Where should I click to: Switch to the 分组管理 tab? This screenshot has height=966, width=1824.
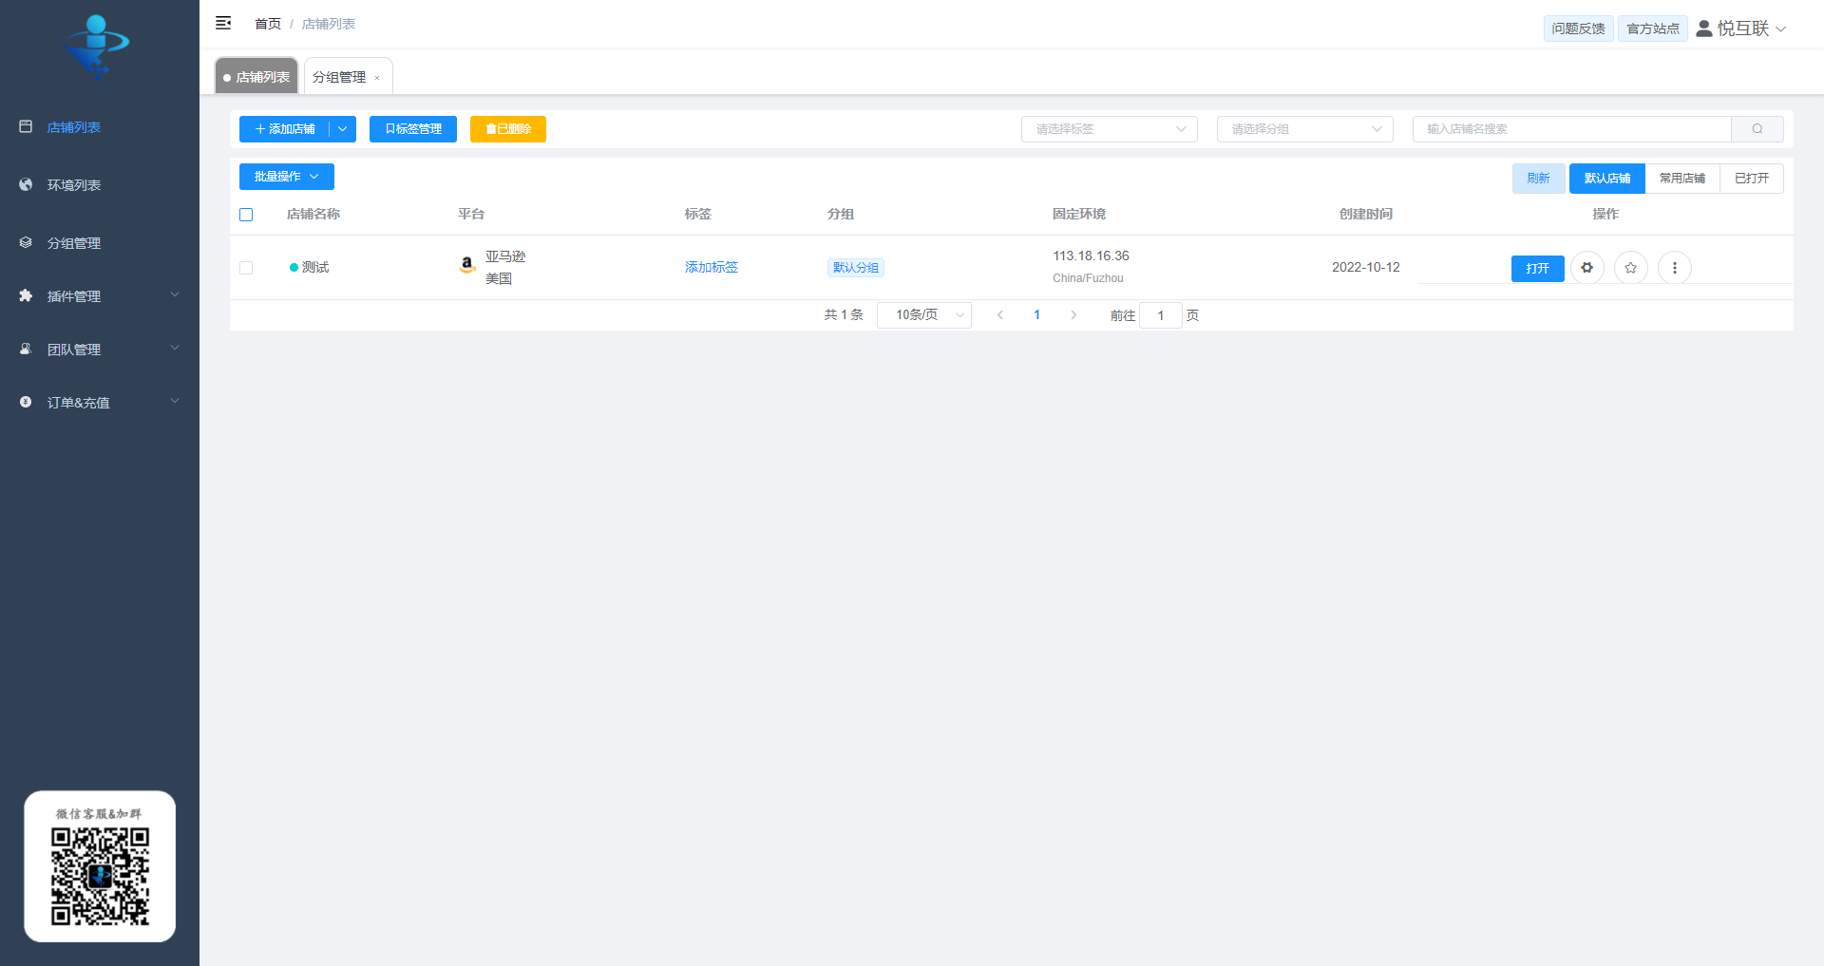point(339,77)
